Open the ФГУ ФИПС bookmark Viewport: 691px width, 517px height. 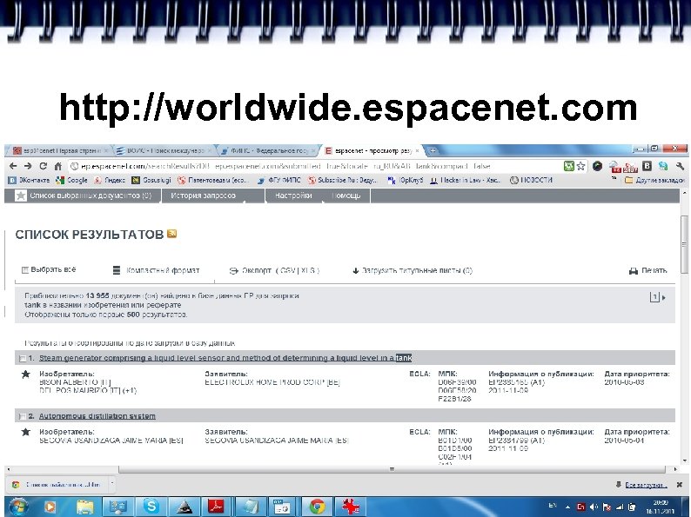point(279,180)
